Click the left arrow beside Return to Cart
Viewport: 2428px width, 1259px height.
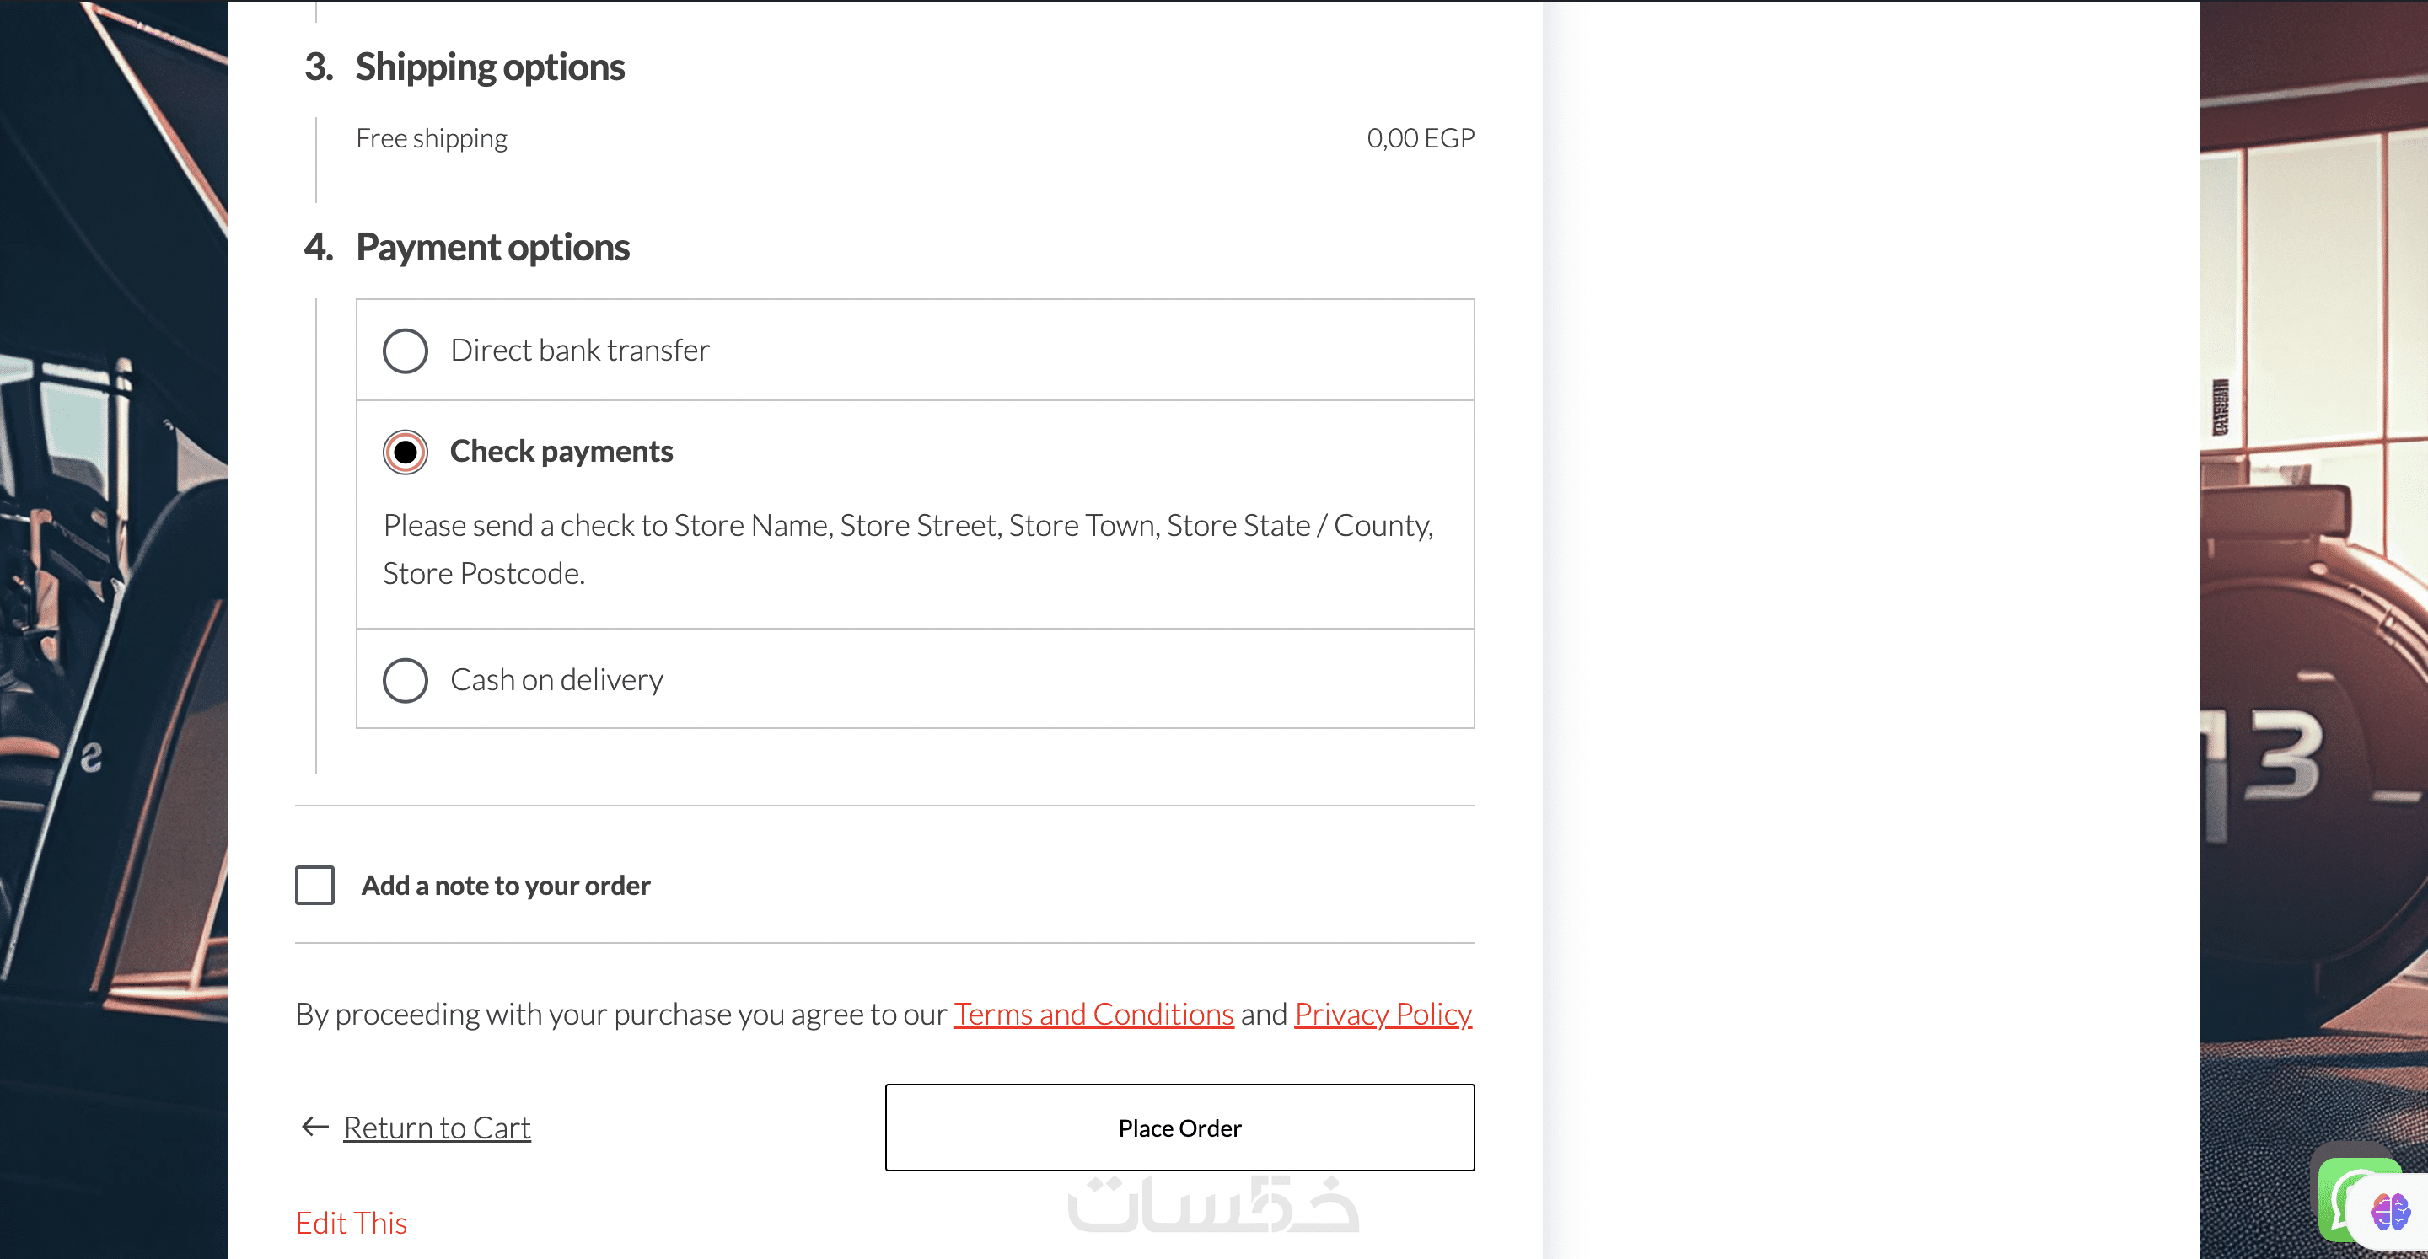(x=314, y=1127)
